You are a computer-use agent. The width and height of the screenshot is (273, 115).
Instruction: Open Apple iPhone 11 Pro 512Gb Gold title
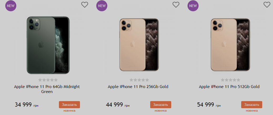[229, 87]
